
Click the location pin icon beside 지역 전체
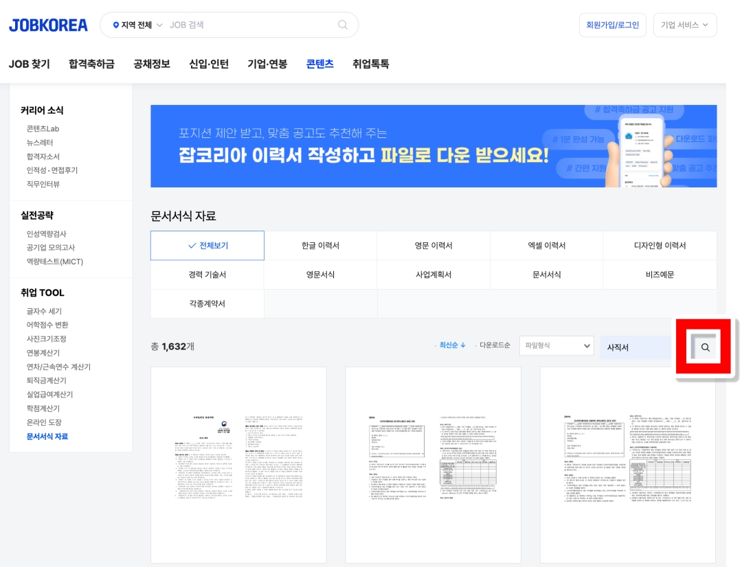[x=115, y=25]
